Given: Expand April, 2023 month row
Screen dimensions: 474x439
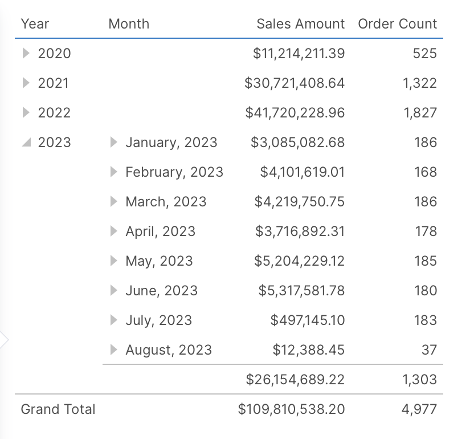Looking at the screenshot, I should (x=114, y=231).
